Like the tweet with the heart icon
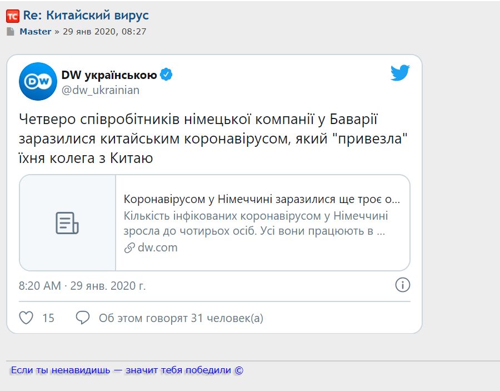500x391 pixels. click(x=26, y=318)
